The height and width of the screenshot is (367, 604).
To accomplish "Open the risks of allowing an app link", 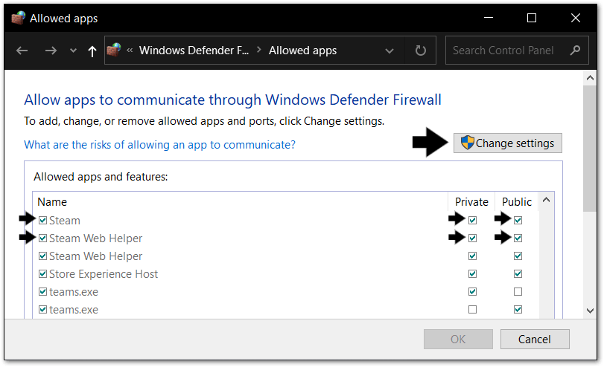I will (x=160, y=144).
